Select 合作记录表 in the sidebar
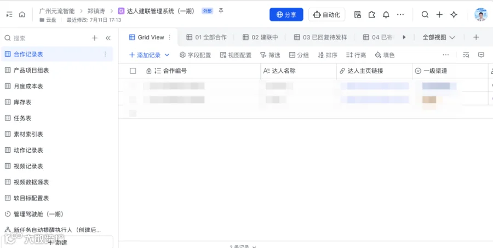The width and height of the screenshot is (493, 248). pyautogui.click(x=56, y=54)
